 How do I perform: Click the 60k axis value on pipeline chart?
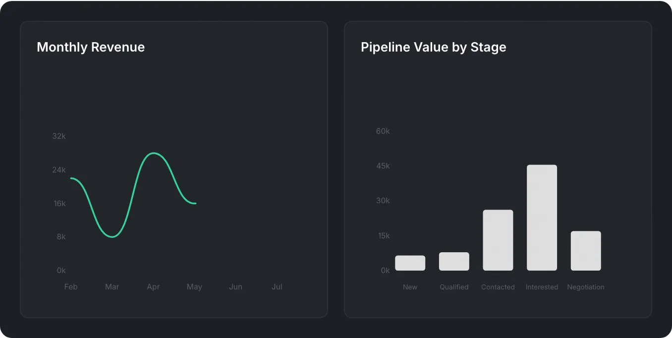coord(383,131)
